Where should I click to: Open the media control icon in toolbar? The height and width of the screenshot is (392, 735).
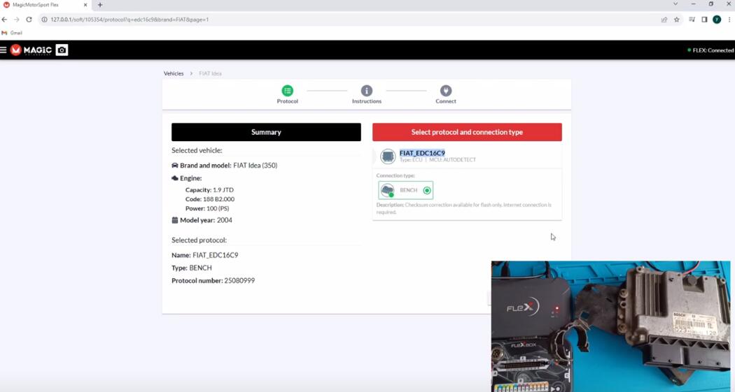[x=692, y=20]
